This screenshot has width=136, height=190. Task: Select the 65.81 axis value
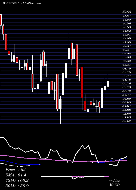pyautogui.click(x=127, y=65)
